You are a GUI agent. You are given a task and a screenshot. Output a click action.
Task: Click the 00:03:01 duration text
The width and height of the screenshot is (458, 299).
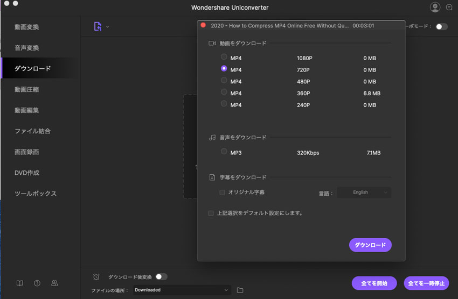(363, 26)
